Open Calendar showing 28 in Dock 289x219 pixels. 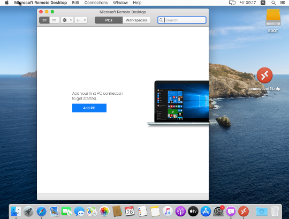(x=130, y=212)
